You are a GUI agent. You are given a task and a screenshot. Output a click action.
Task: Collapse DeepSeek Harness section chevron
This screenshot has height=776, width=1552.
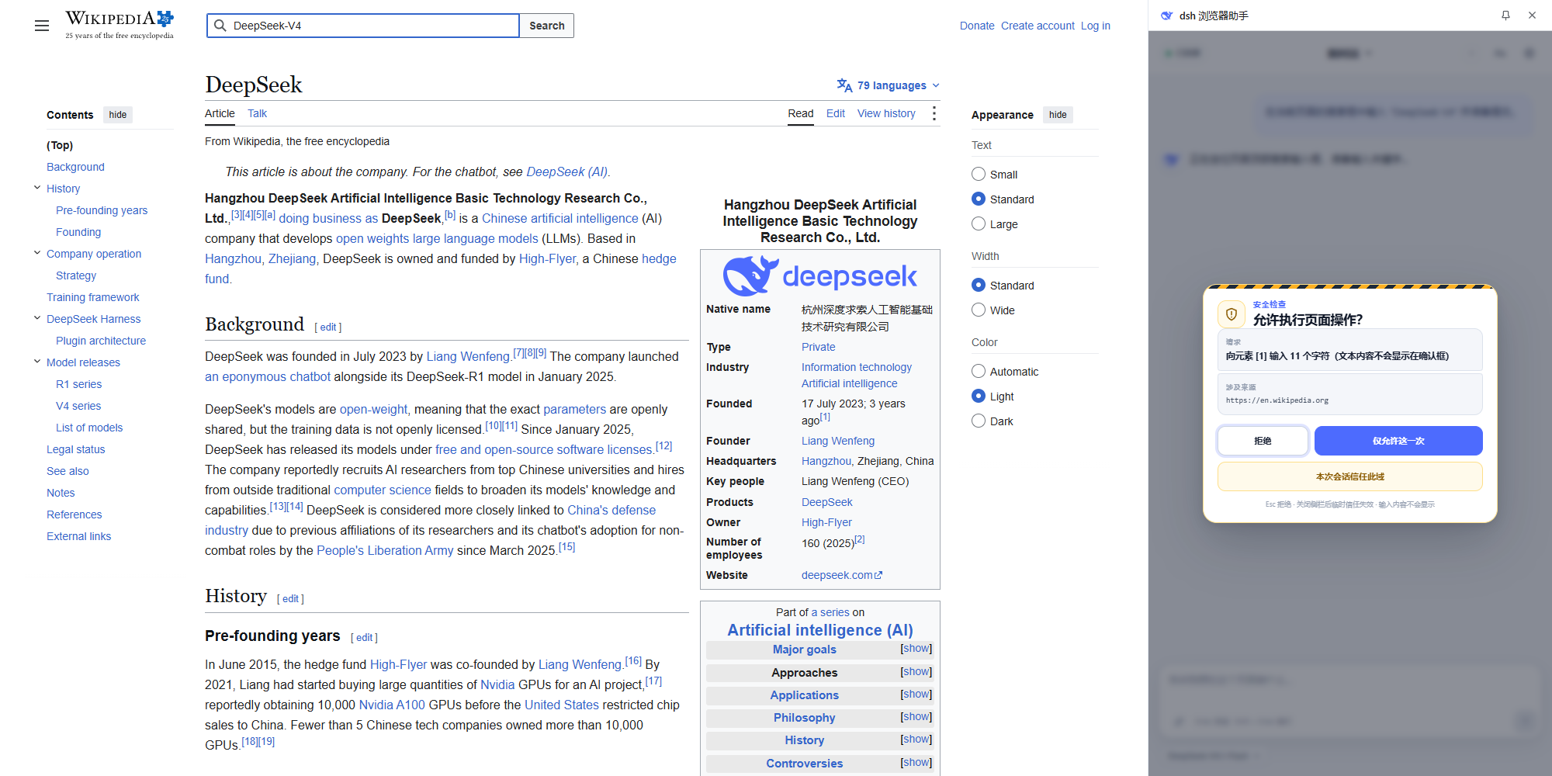(37, 318)
